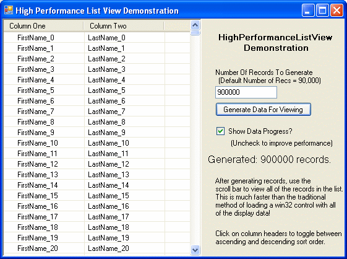Screen dimensions: 347x259
Task: Minimize the demonstration window
Action: coord(308,10)
